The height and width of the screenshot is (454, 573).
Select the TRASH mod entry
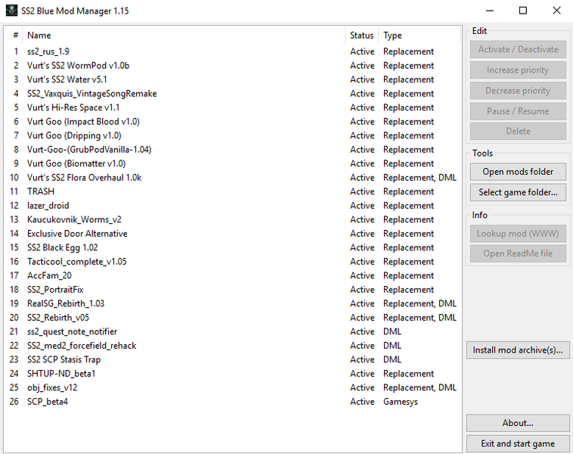[232, 191]
